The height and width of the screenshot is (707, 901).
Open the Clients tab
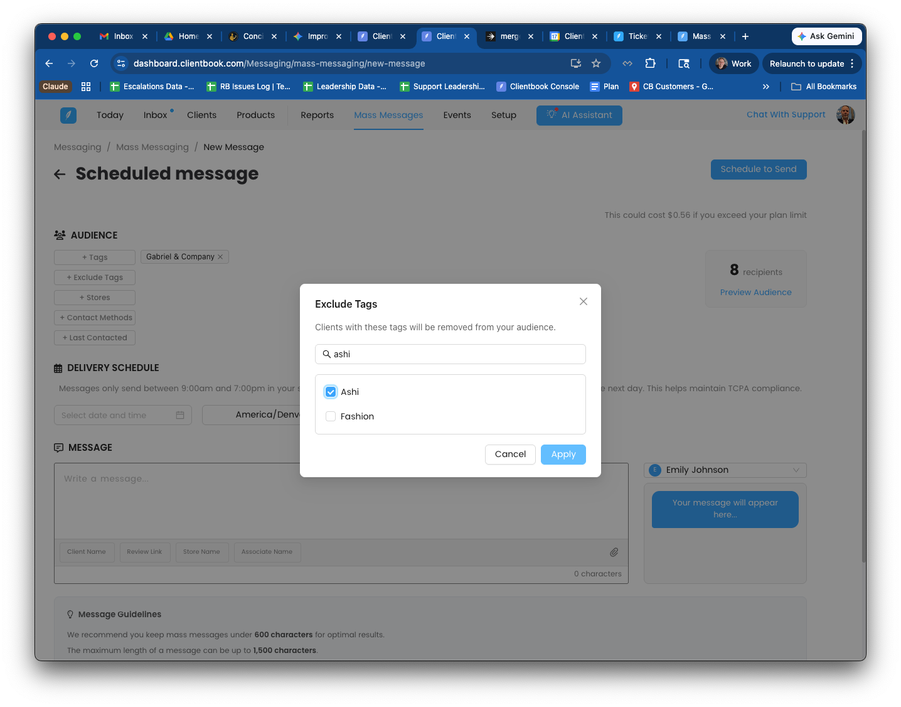[x=201, y=115]
